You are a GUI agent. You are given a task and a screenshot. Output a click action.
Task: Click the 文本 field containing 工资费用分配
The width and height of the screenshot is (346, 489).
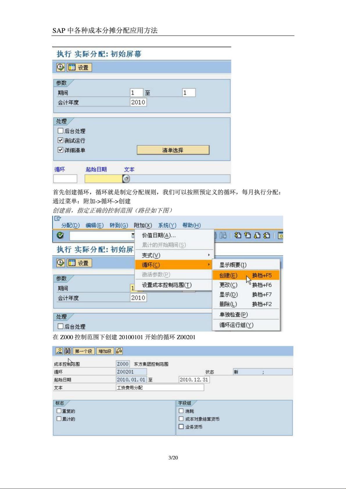click(160, 387)
